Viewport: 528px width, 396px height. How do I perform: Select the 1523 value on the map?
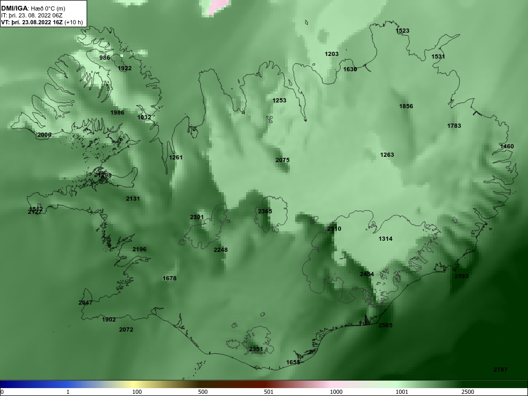pyautogui.click(x=402, y=31)
